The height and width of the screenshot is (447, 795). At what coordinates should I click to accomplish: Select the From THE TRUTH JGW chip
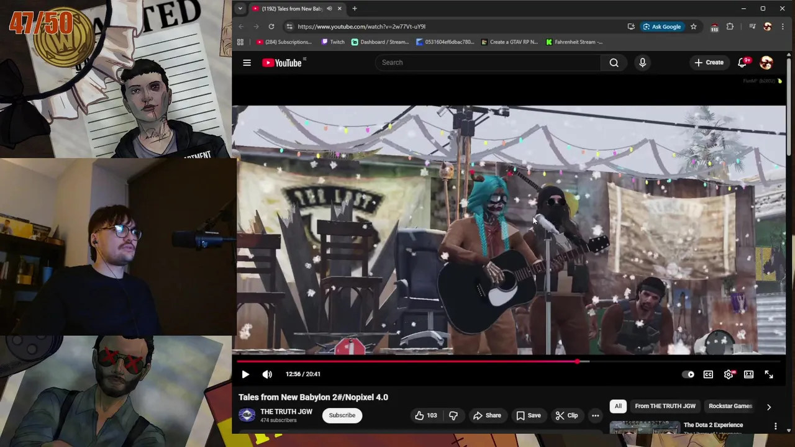(665, 406)
